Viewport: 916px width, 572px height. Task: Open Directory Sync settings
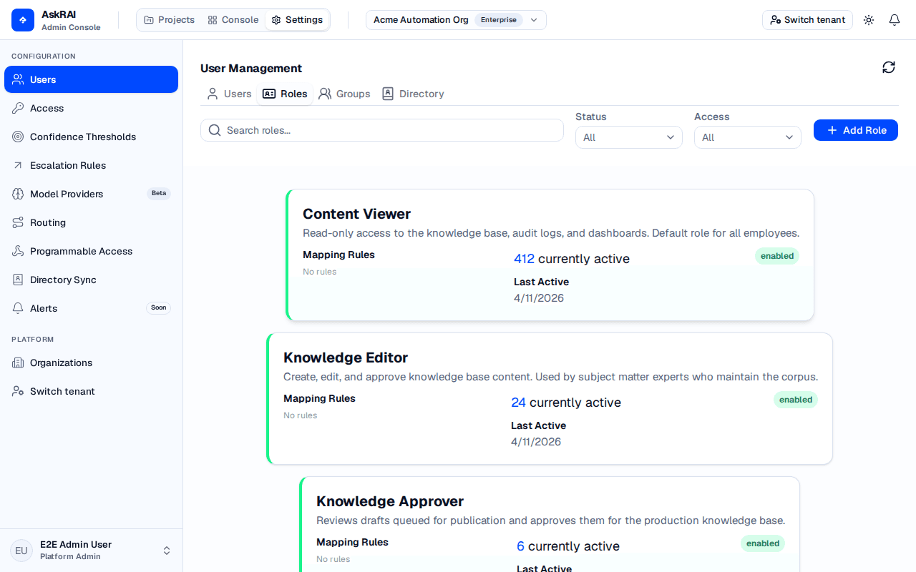point(92,280)
